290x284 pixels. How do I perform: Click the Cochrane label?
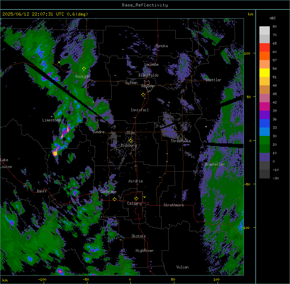[x=108, y=192]
